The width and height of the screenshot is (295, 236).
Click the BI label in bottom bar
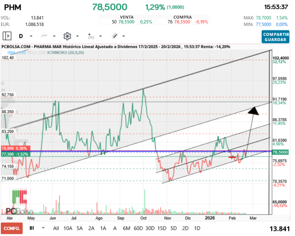(32, 228)
